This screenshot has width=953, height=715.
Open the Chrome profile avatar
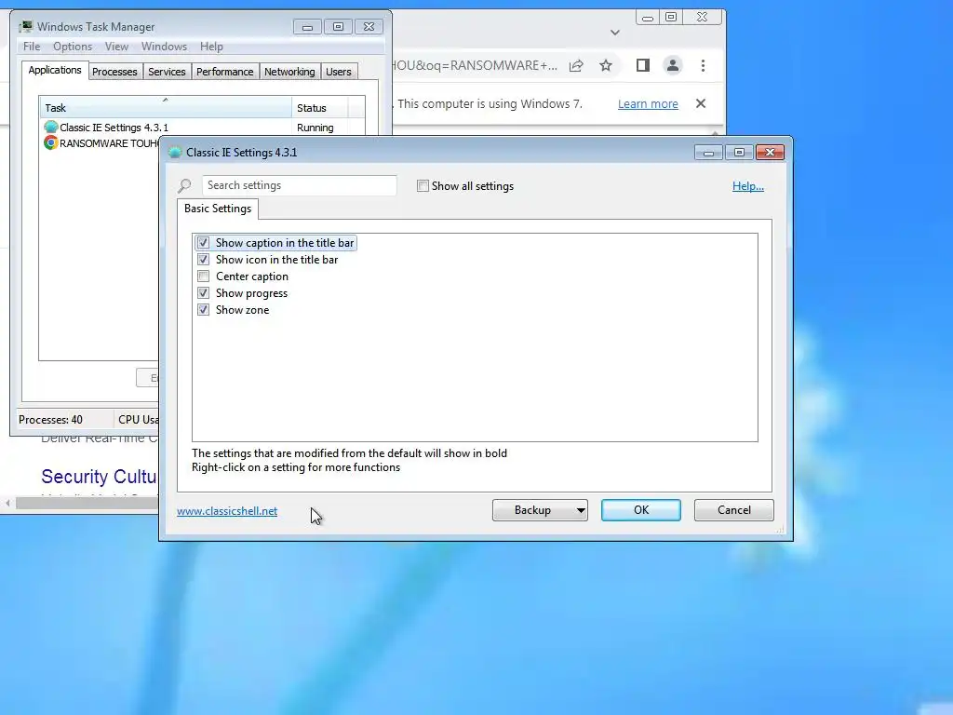pos(673,66)
